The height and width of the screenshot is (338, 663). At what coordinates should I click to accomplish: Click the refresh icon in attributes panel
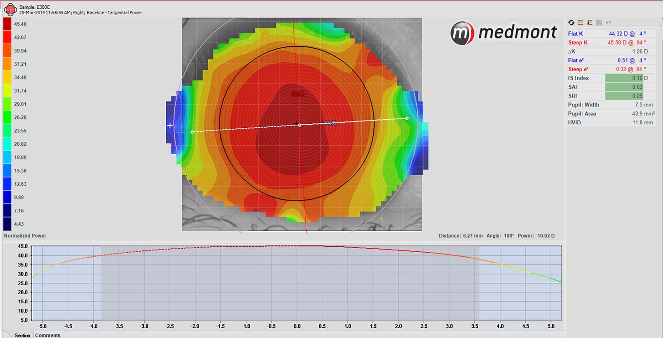point(571,22)
